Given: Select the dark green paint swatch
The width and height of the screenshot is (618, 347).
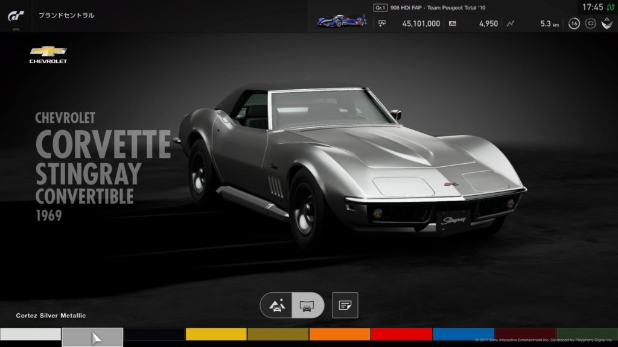Looking at the screenshot, I should coord(587,334).
